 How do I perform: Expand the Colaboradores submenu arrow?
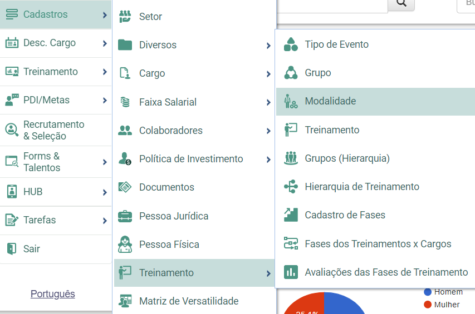[268, 131]
